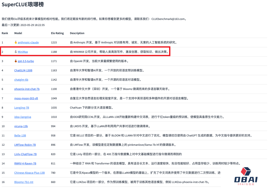Viewport: 273px width, 188px height.
Task: Follow the Belle-13B link
Action: coord(20,136)
